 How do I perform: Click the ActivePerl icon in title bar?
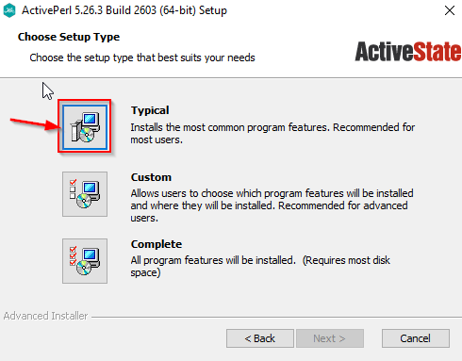click(x=9, y=10)
